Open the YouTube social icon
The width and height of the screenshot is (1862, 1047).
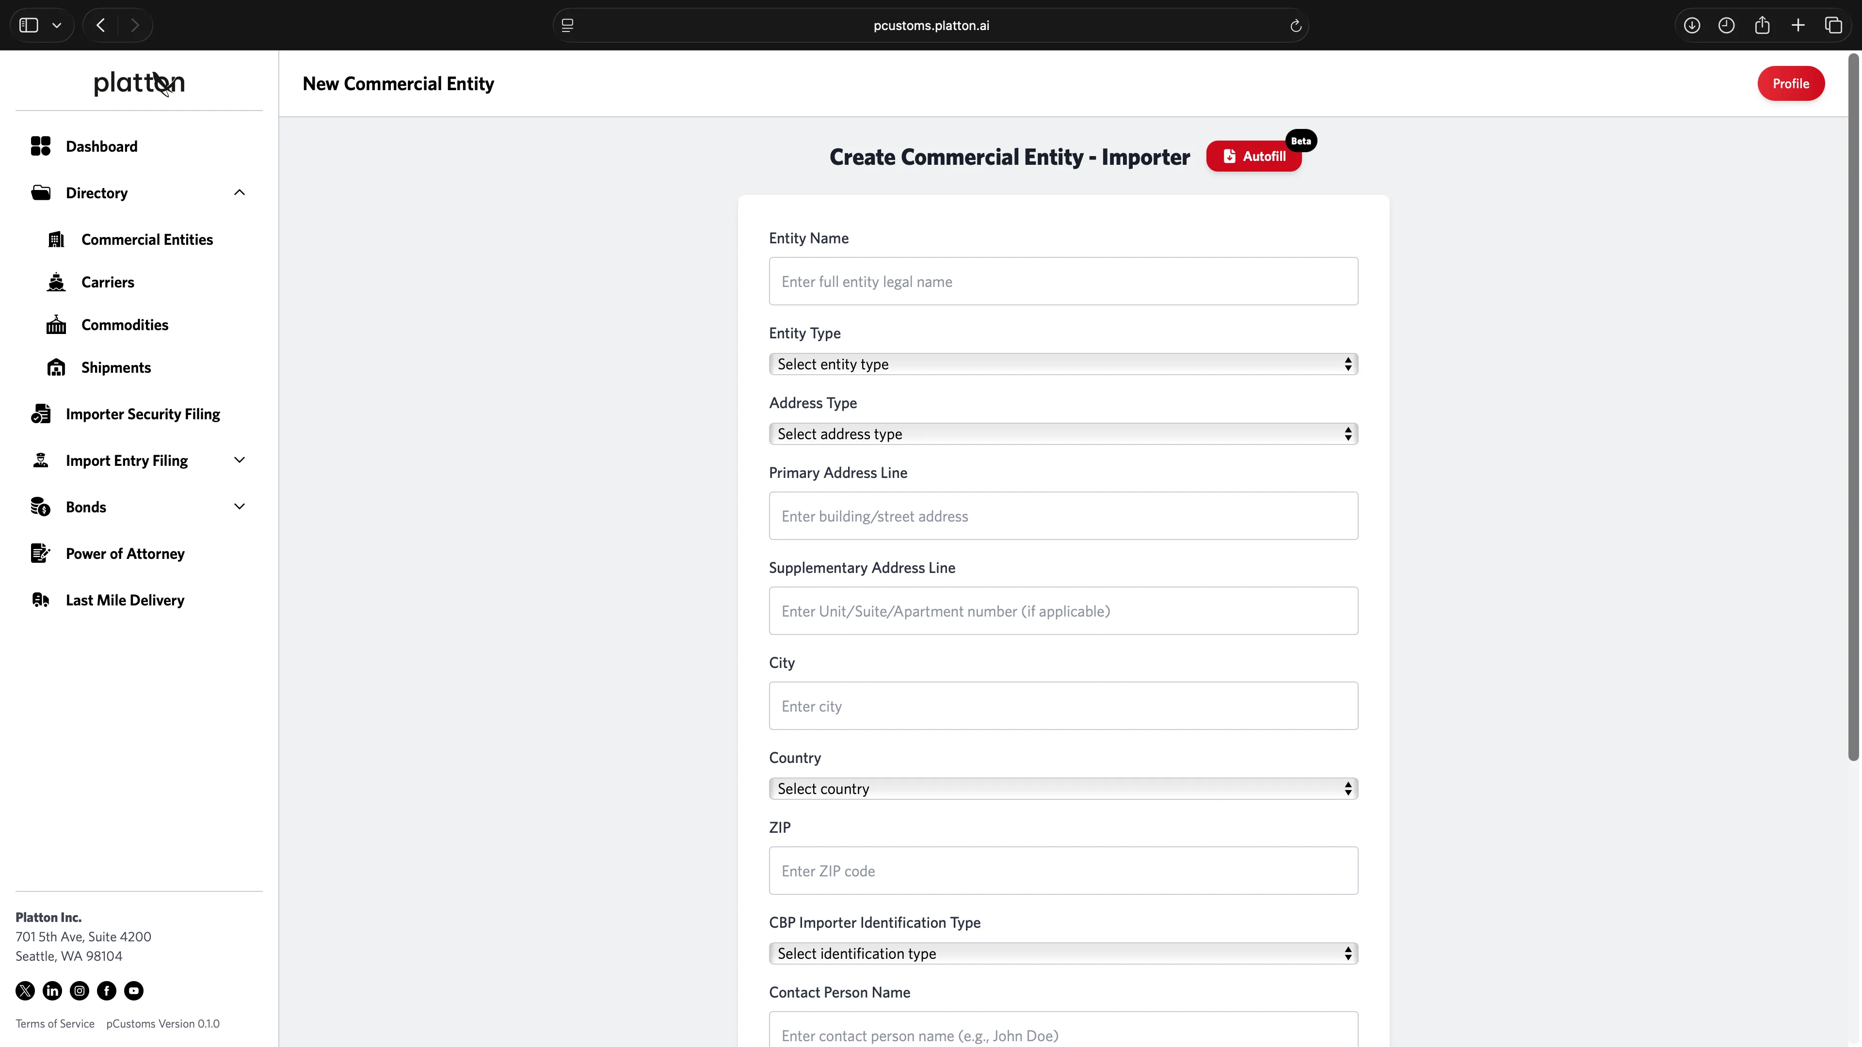[134, 991]
